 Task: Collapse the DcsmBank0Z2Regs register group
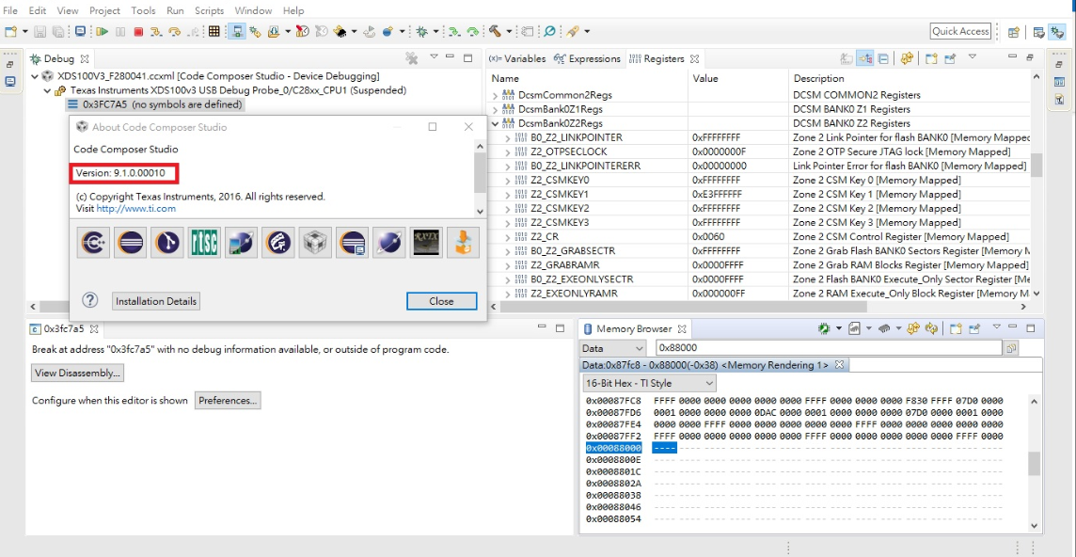(496, 123)
